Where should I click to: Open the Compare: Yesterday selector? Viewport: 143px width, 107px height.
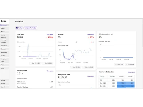tap(30, 28)
